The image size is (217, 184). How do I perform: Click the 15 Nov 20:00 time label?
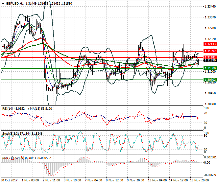tap(200, 180)
